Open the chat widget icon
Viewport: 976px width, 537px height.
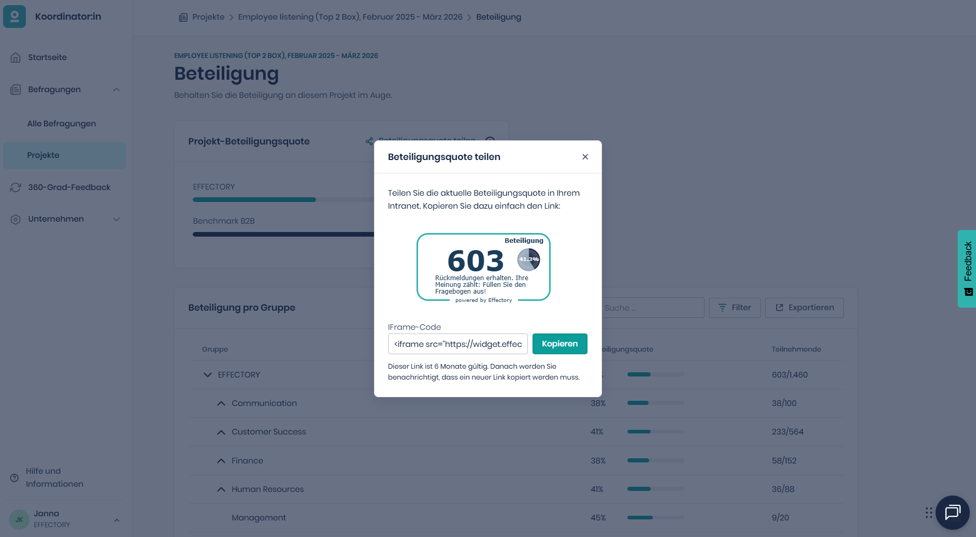coord(952,513)
